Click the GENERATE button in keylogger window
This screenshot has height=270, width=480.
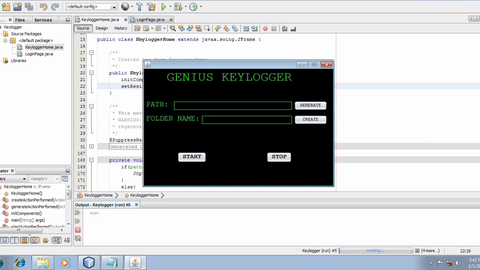coord(310,105)
